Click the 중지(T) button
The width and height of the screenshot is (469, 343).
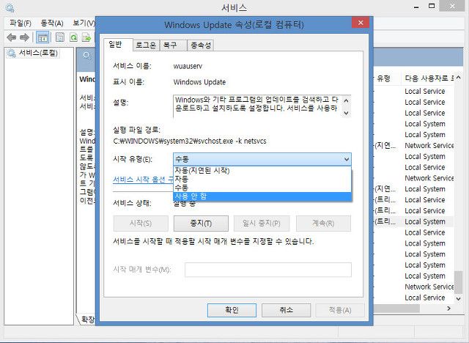tap(201, 224)
